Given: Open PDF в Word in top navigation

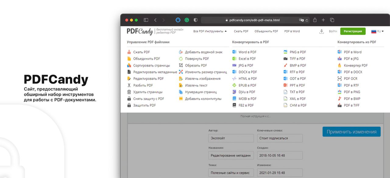Looking at the screenshot, I should point(292,32).
